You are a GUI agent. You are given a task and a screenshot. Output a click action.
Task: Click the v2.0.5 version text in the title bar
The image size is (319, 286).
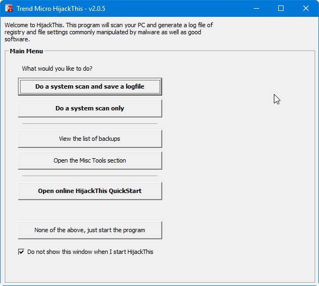point(97,9)
